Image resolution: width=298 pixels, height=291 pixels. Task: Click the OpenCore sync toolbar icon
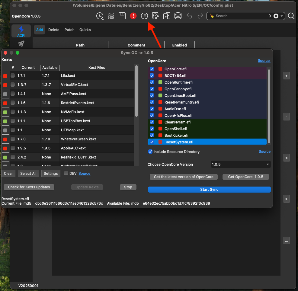coord(144,16)
